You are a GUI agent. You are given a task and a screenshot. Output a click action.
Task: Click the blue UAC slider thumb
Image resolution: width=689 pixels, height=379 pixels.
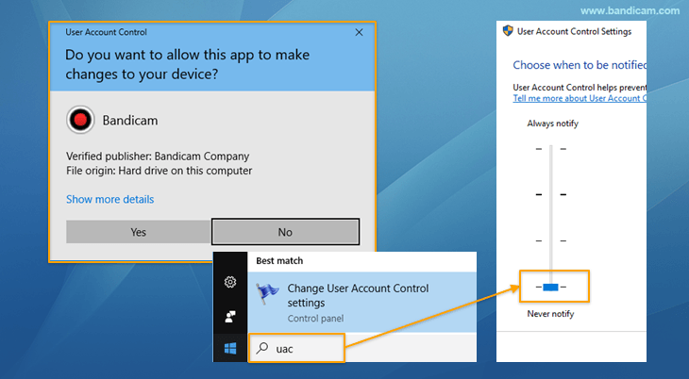[x=550, y=288]
